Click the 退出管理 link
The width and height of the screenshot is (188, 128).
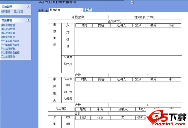(x=18, y=12)
